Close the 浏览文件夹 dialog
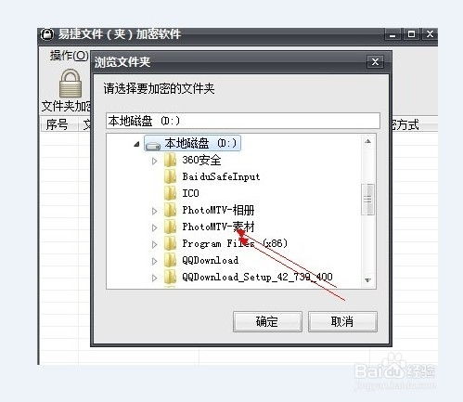Image resolution: width=463 pixels, height=402 pixels. coord(375,62)
